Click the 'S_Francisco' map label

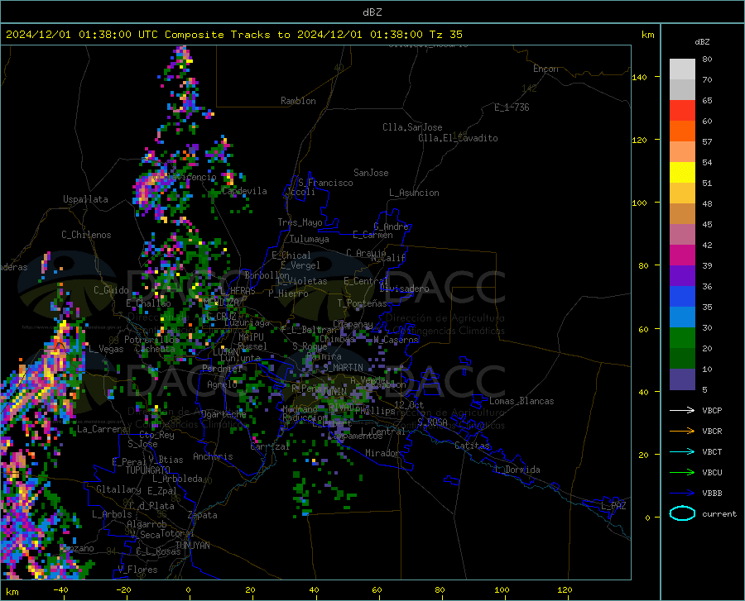pos(325,183)
